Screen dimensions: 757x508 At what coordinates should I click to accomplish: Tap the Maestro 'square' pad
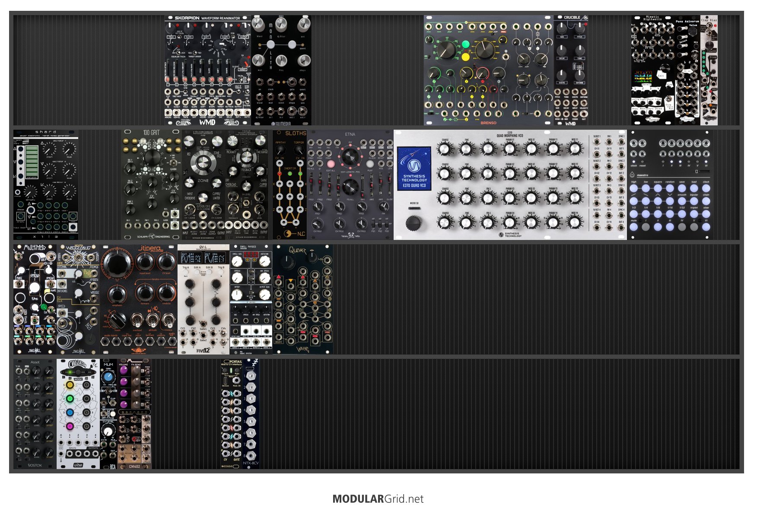click(x=658, y=188)
